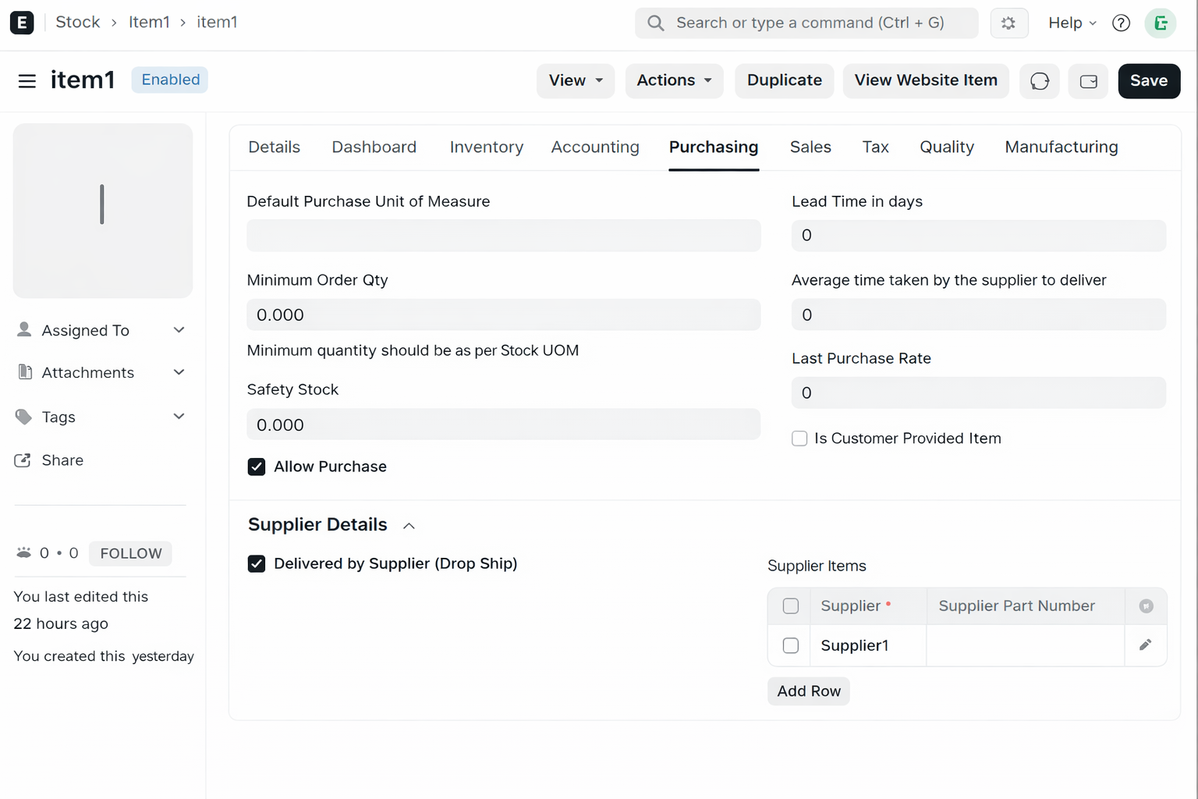Image resolution: width=1198 pixels, height=799 pixels.
Task: Click the ERPNext home logo icon
Action: click(x=22, y=23)
